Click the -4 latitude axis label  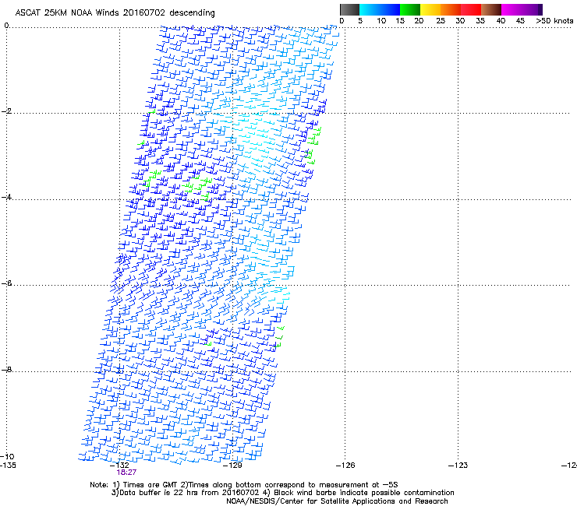6,197
